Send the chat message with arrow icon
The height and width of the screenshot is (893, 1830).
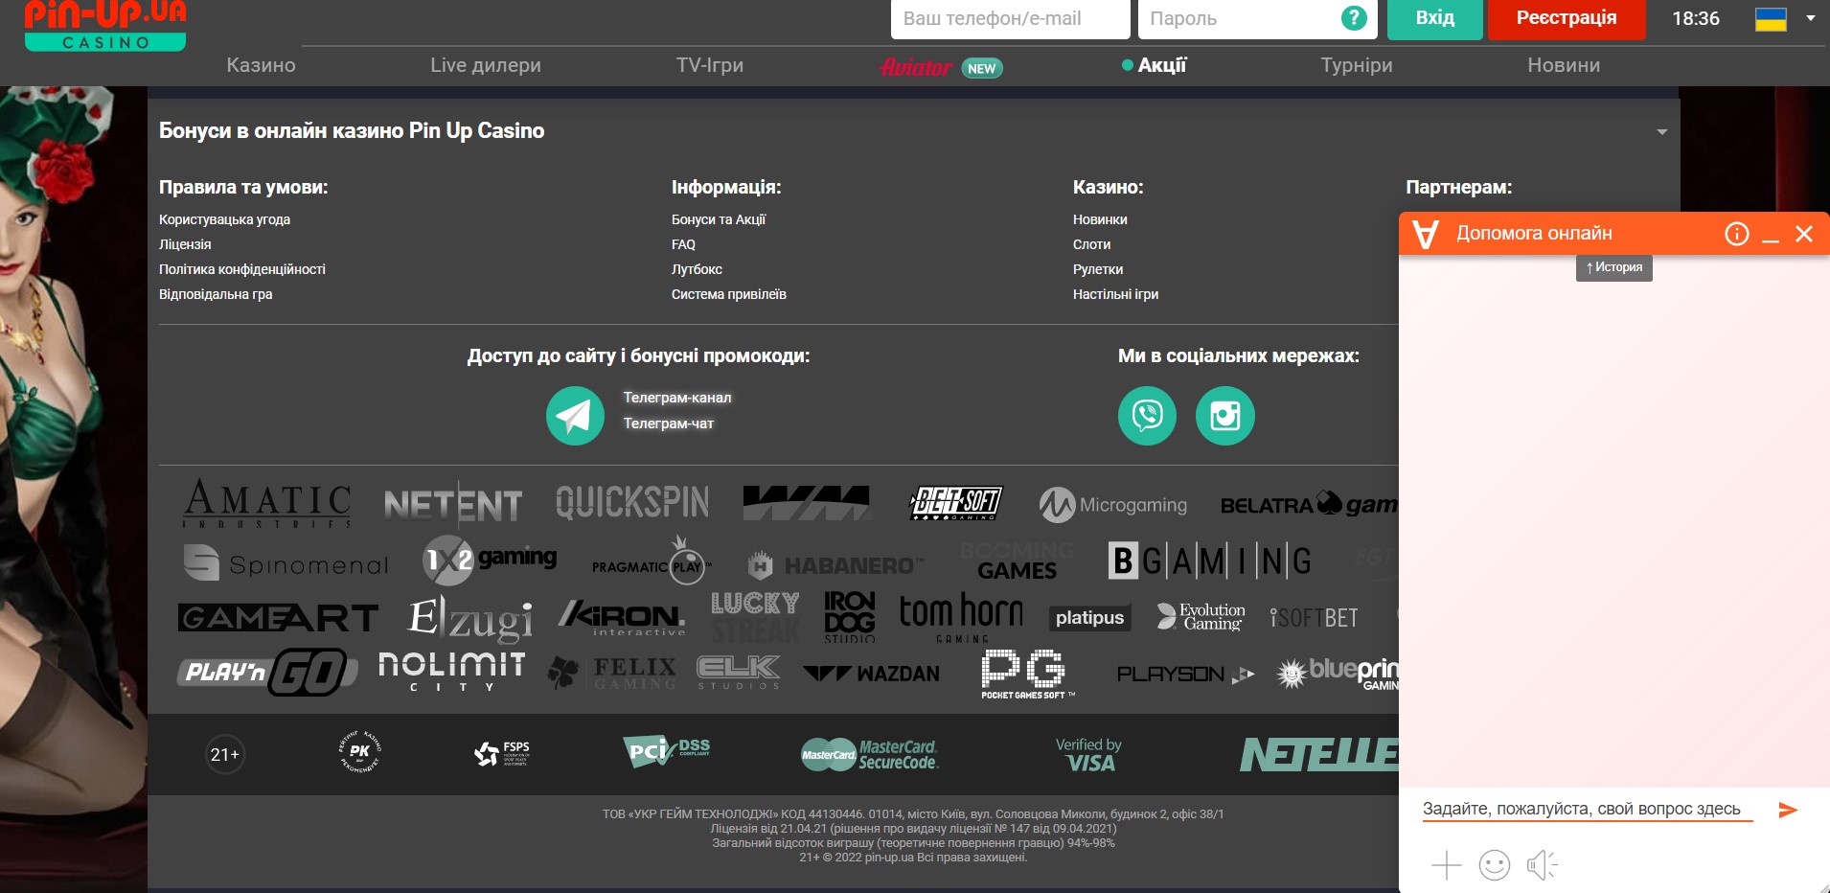pyautogui.click(x=1788, y=810)
